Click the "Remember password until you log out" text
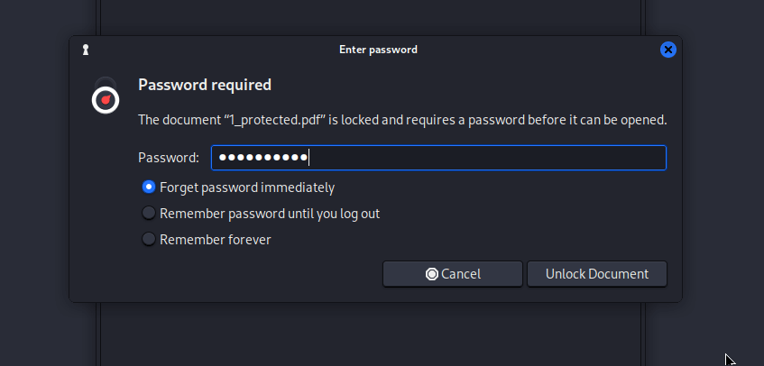764x366 pixels. (x=270, y=214)
